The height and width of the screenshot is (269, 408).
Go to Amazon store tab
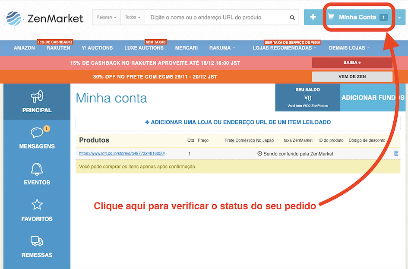(24, 48)
